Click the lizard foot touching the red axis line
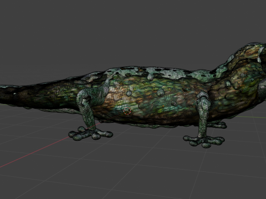Screen dimensions: 266x199 coord(90,134)
